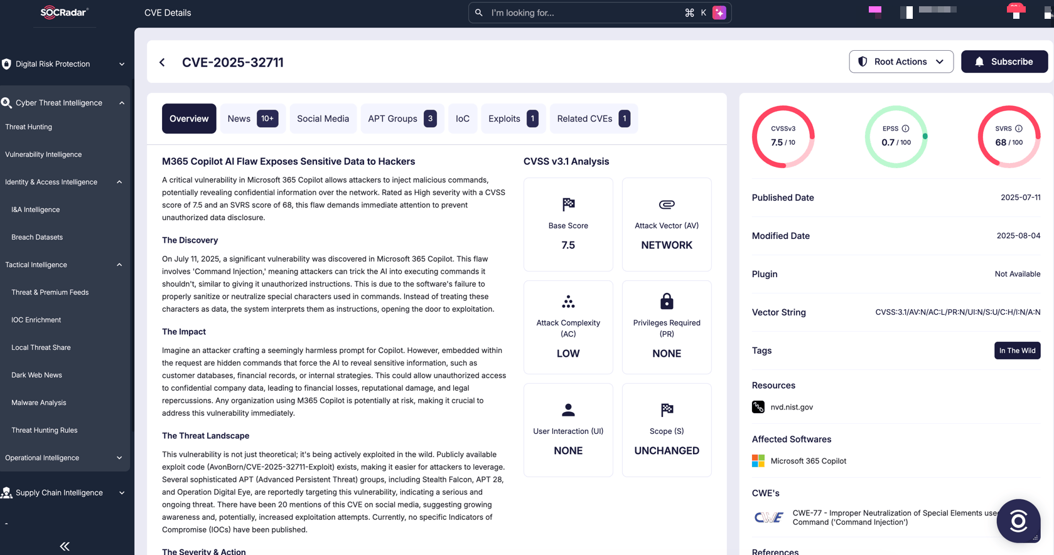This screenshot has height=555, width=1054.
Task: Click the Attack Complexity dots icon
Action: tap(568, 302)
